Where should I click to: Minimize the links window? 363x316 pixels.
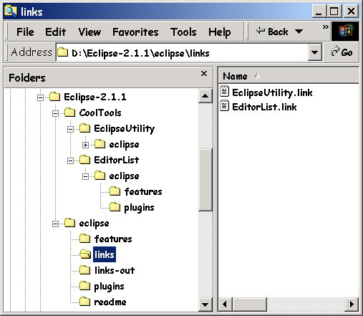(x=319, y=11)
